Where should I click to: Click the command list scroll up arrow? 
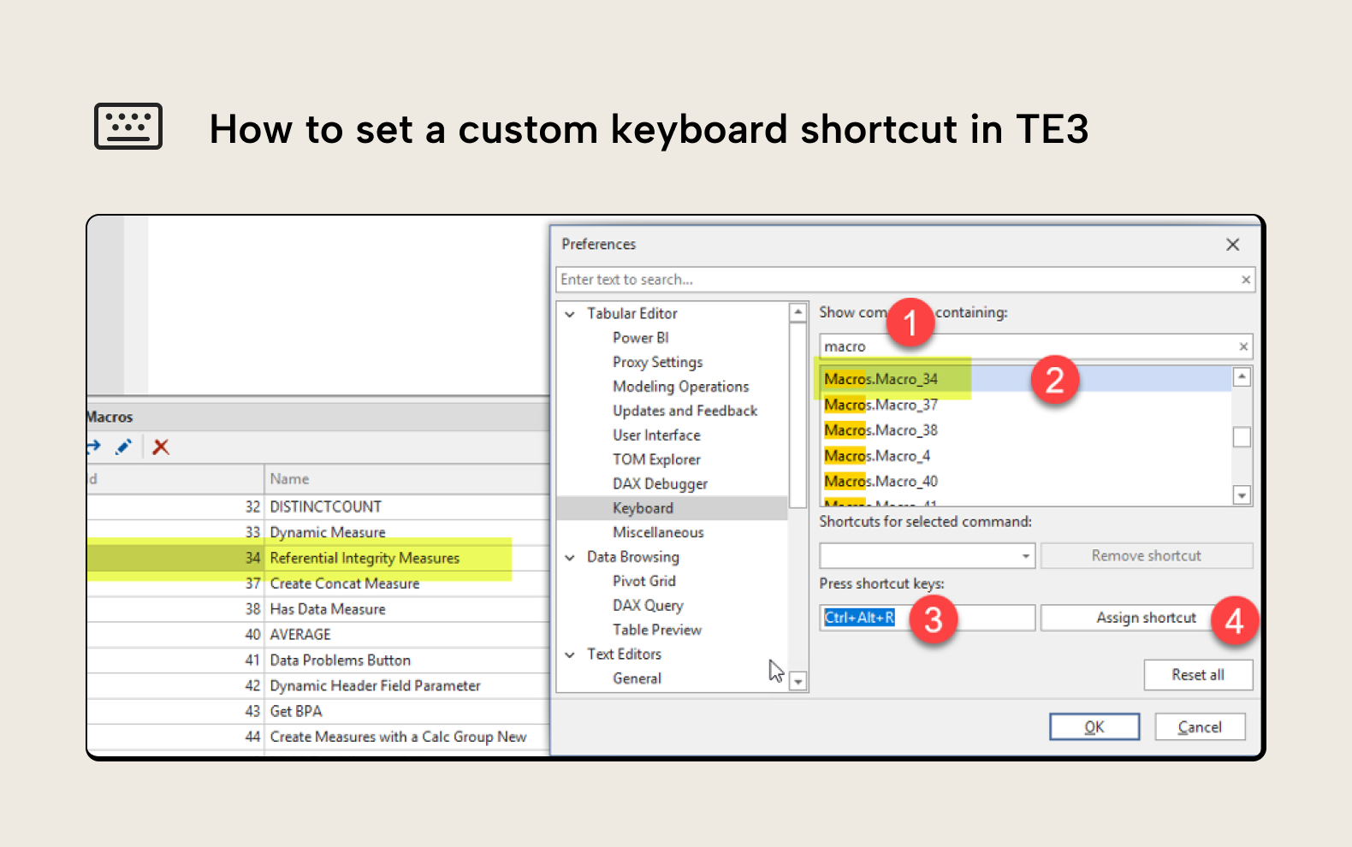tap(1242, 376)
